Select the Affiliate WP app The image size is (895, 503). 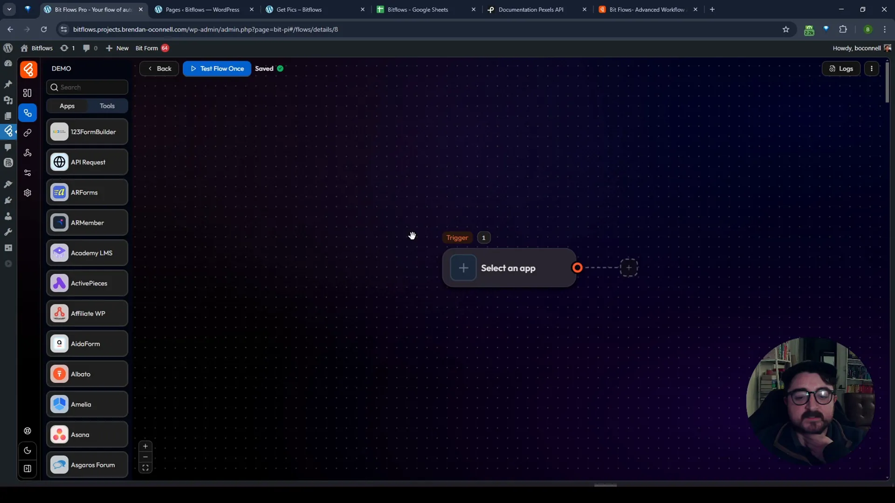pos(87,313)
